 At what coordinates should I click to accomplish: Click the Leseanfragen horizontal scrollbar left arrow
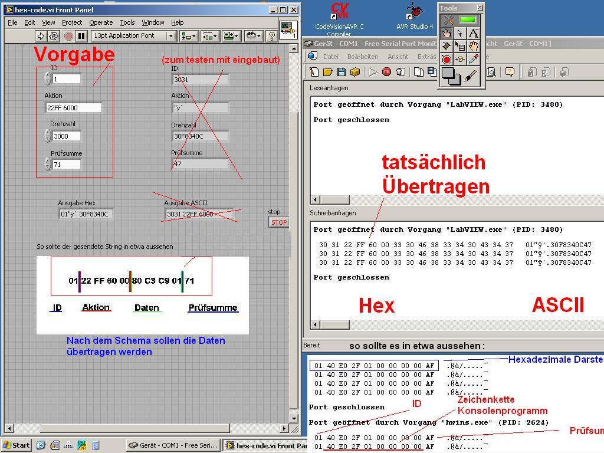[316, 199]
